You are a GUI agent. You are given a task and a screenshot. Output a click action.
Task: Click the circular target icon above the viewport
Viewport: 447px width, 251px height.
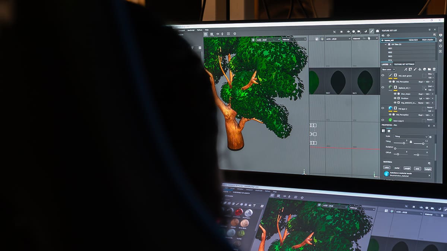pyautogui.click(x=235, y=34)
